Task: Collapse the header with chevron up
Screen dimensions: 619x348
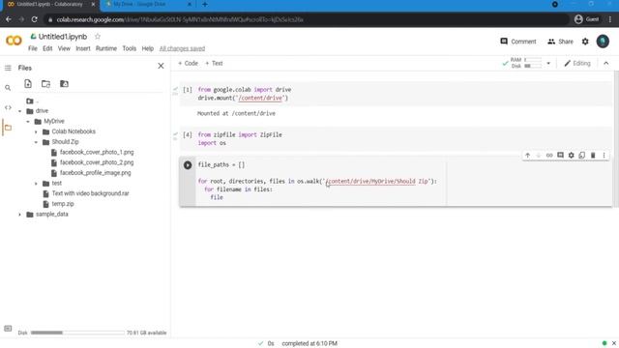Action: [x=606, y=63]
